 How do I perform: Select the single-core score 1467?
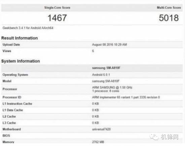[57, 18]
